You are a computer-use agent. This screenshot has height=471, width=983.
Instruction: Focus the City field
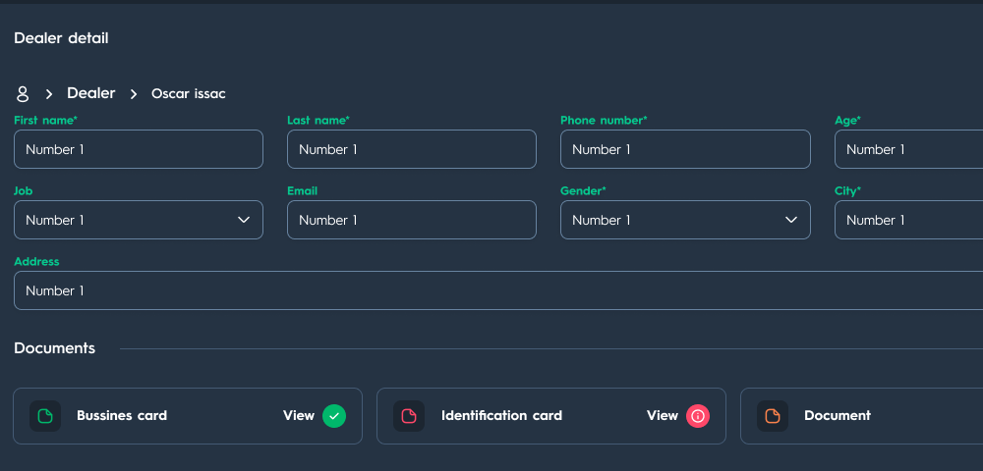coord(909,220)
